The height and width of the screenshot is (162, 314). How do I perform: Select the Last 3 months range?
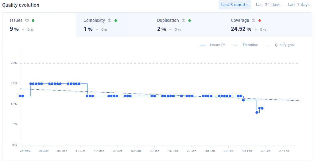[235, 5]
